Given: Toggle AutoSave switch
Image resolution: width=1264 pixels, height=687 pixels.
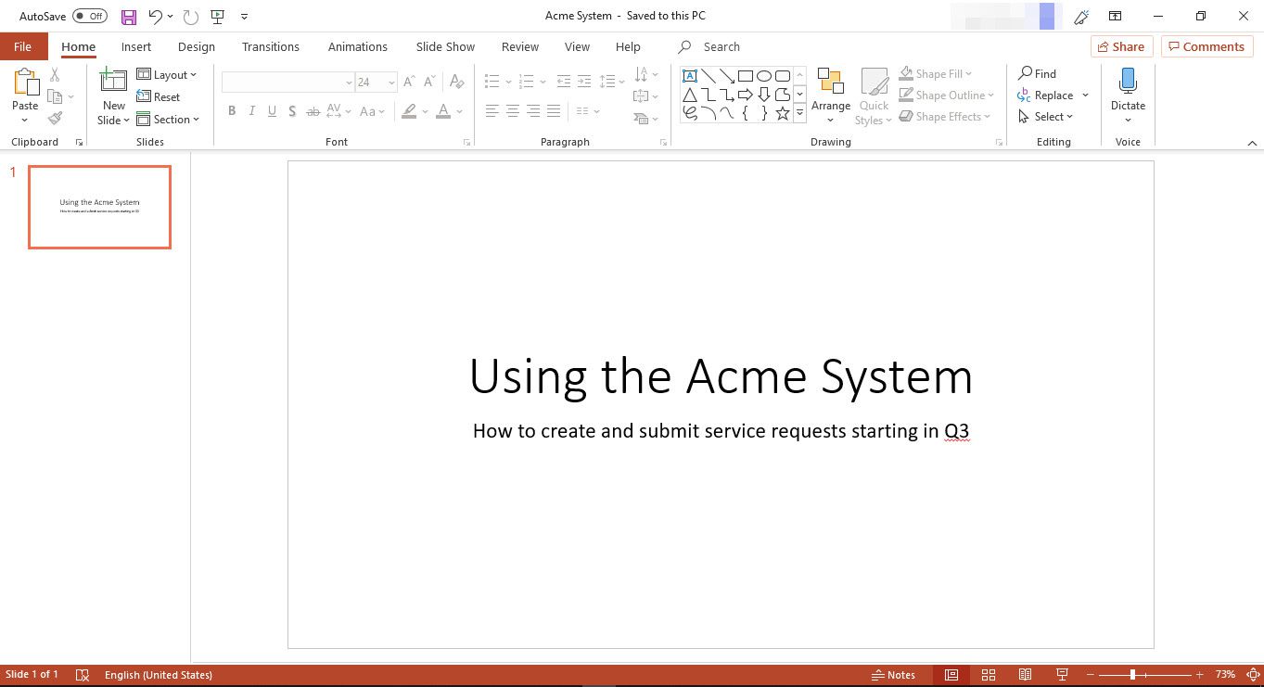Looking at the screenshot, I should pyautogui.click(x=90, y=16).
